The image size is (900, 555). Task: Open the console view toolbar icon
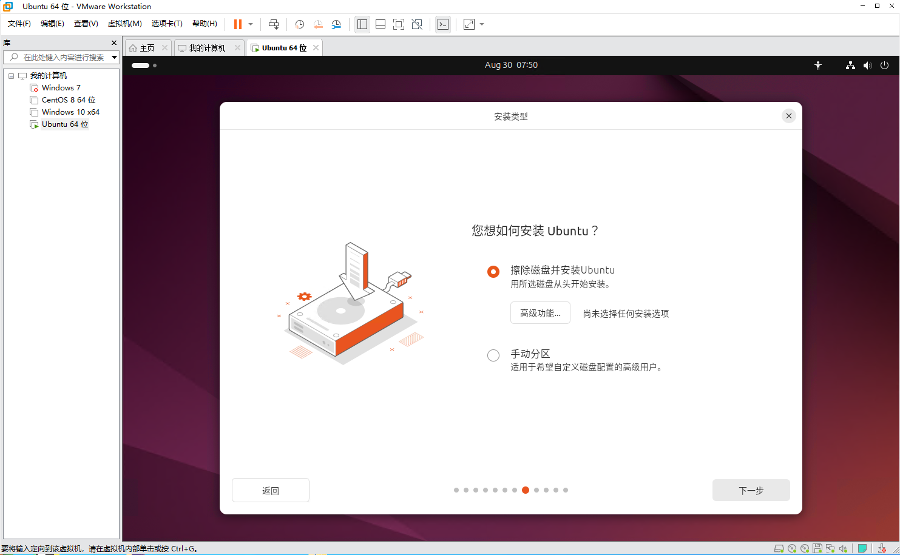443,24
